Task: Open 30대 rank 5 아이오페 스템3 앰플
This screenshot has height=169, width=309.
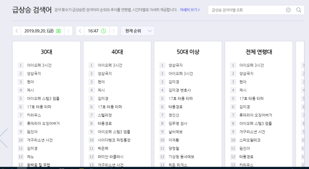Action: point(43,98)
